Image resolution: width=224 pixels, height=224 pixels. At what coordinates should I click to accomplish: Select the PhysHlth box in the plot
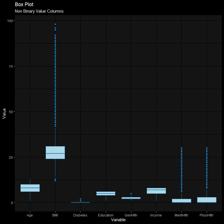(207, 200)
